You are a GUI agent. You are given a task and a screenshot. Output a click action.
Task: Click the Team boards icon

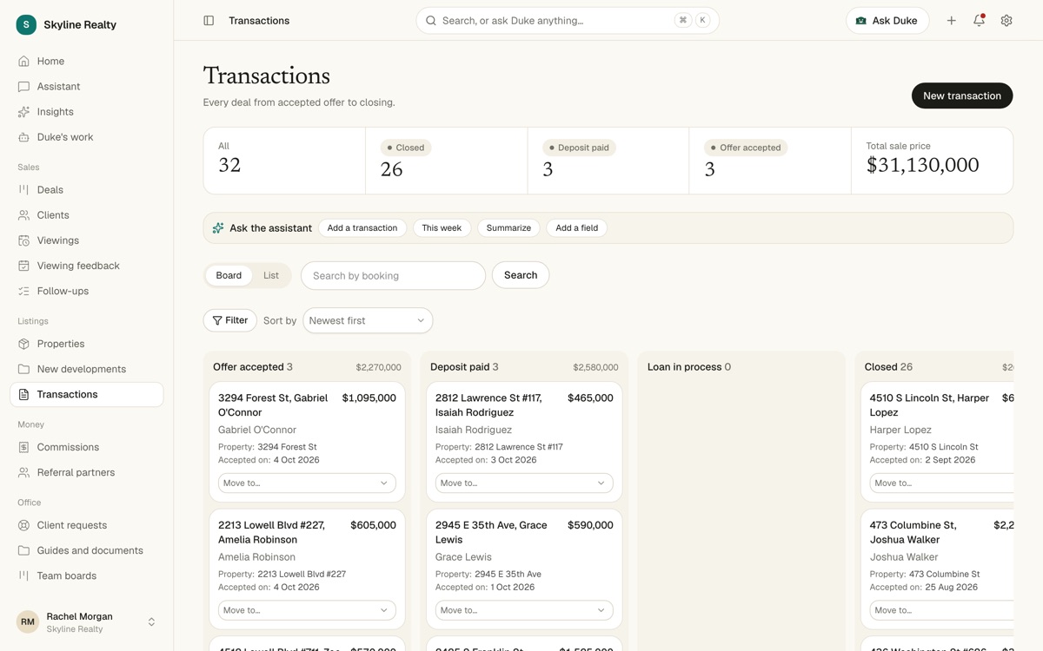click(23, 575)
